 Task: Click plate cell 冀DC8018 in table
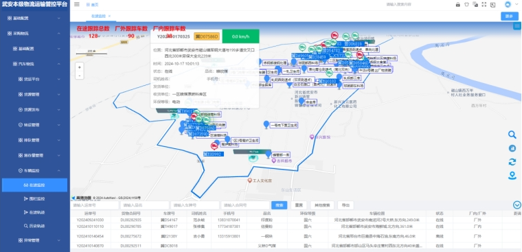pos(169,246)
